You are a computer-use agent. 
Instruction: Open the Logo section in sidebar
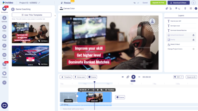4,66
